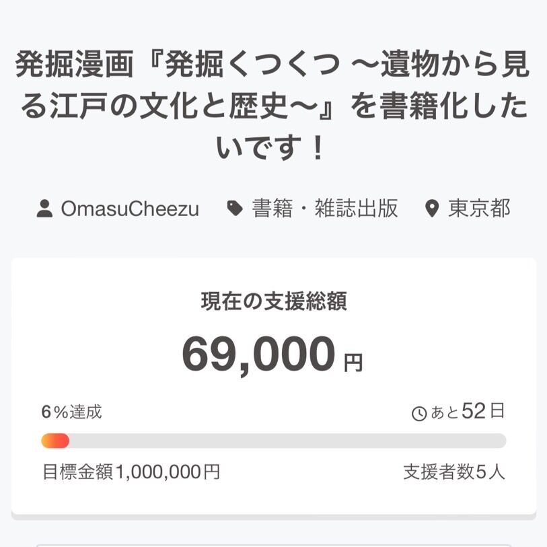The width and height of the screenshot is (547, 547).
Task: Open the 書籍・雑誌出版 category
Action: click(325, 209)
